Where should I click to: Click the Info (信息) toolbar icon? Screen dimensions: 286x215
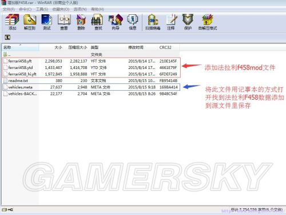tap(133, 20)
